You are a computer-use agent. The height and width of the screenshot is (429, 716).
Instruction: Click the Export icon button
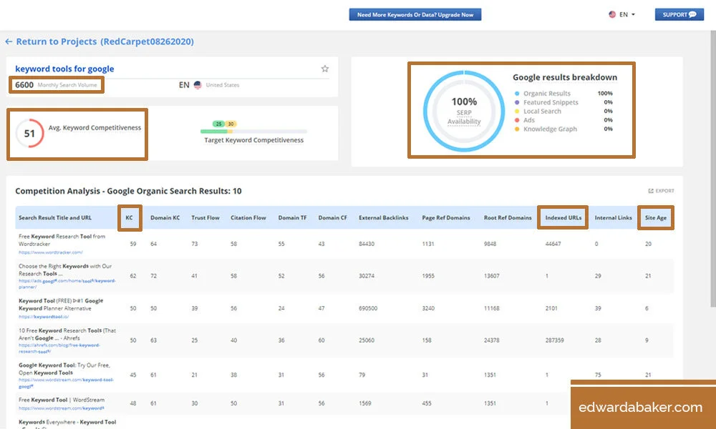point(661,191)
